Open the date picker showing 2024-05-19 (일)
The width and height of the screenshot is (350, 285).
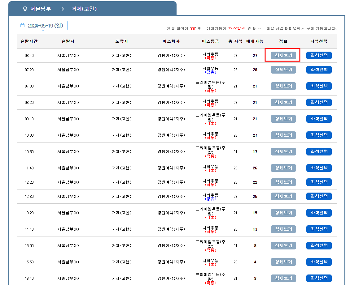(42, 26)
